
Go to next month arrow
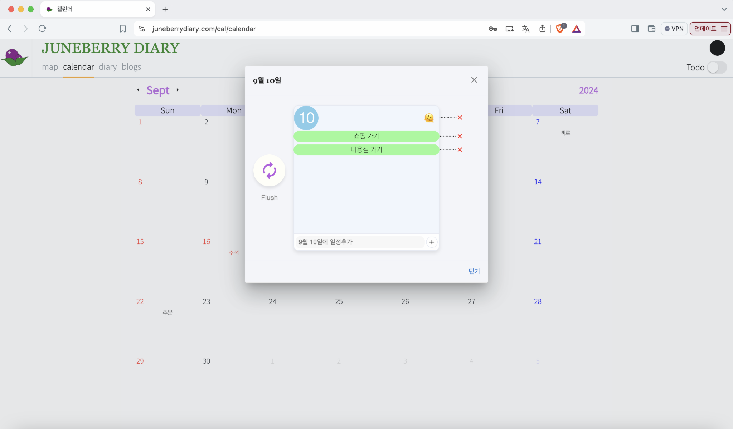178,90
